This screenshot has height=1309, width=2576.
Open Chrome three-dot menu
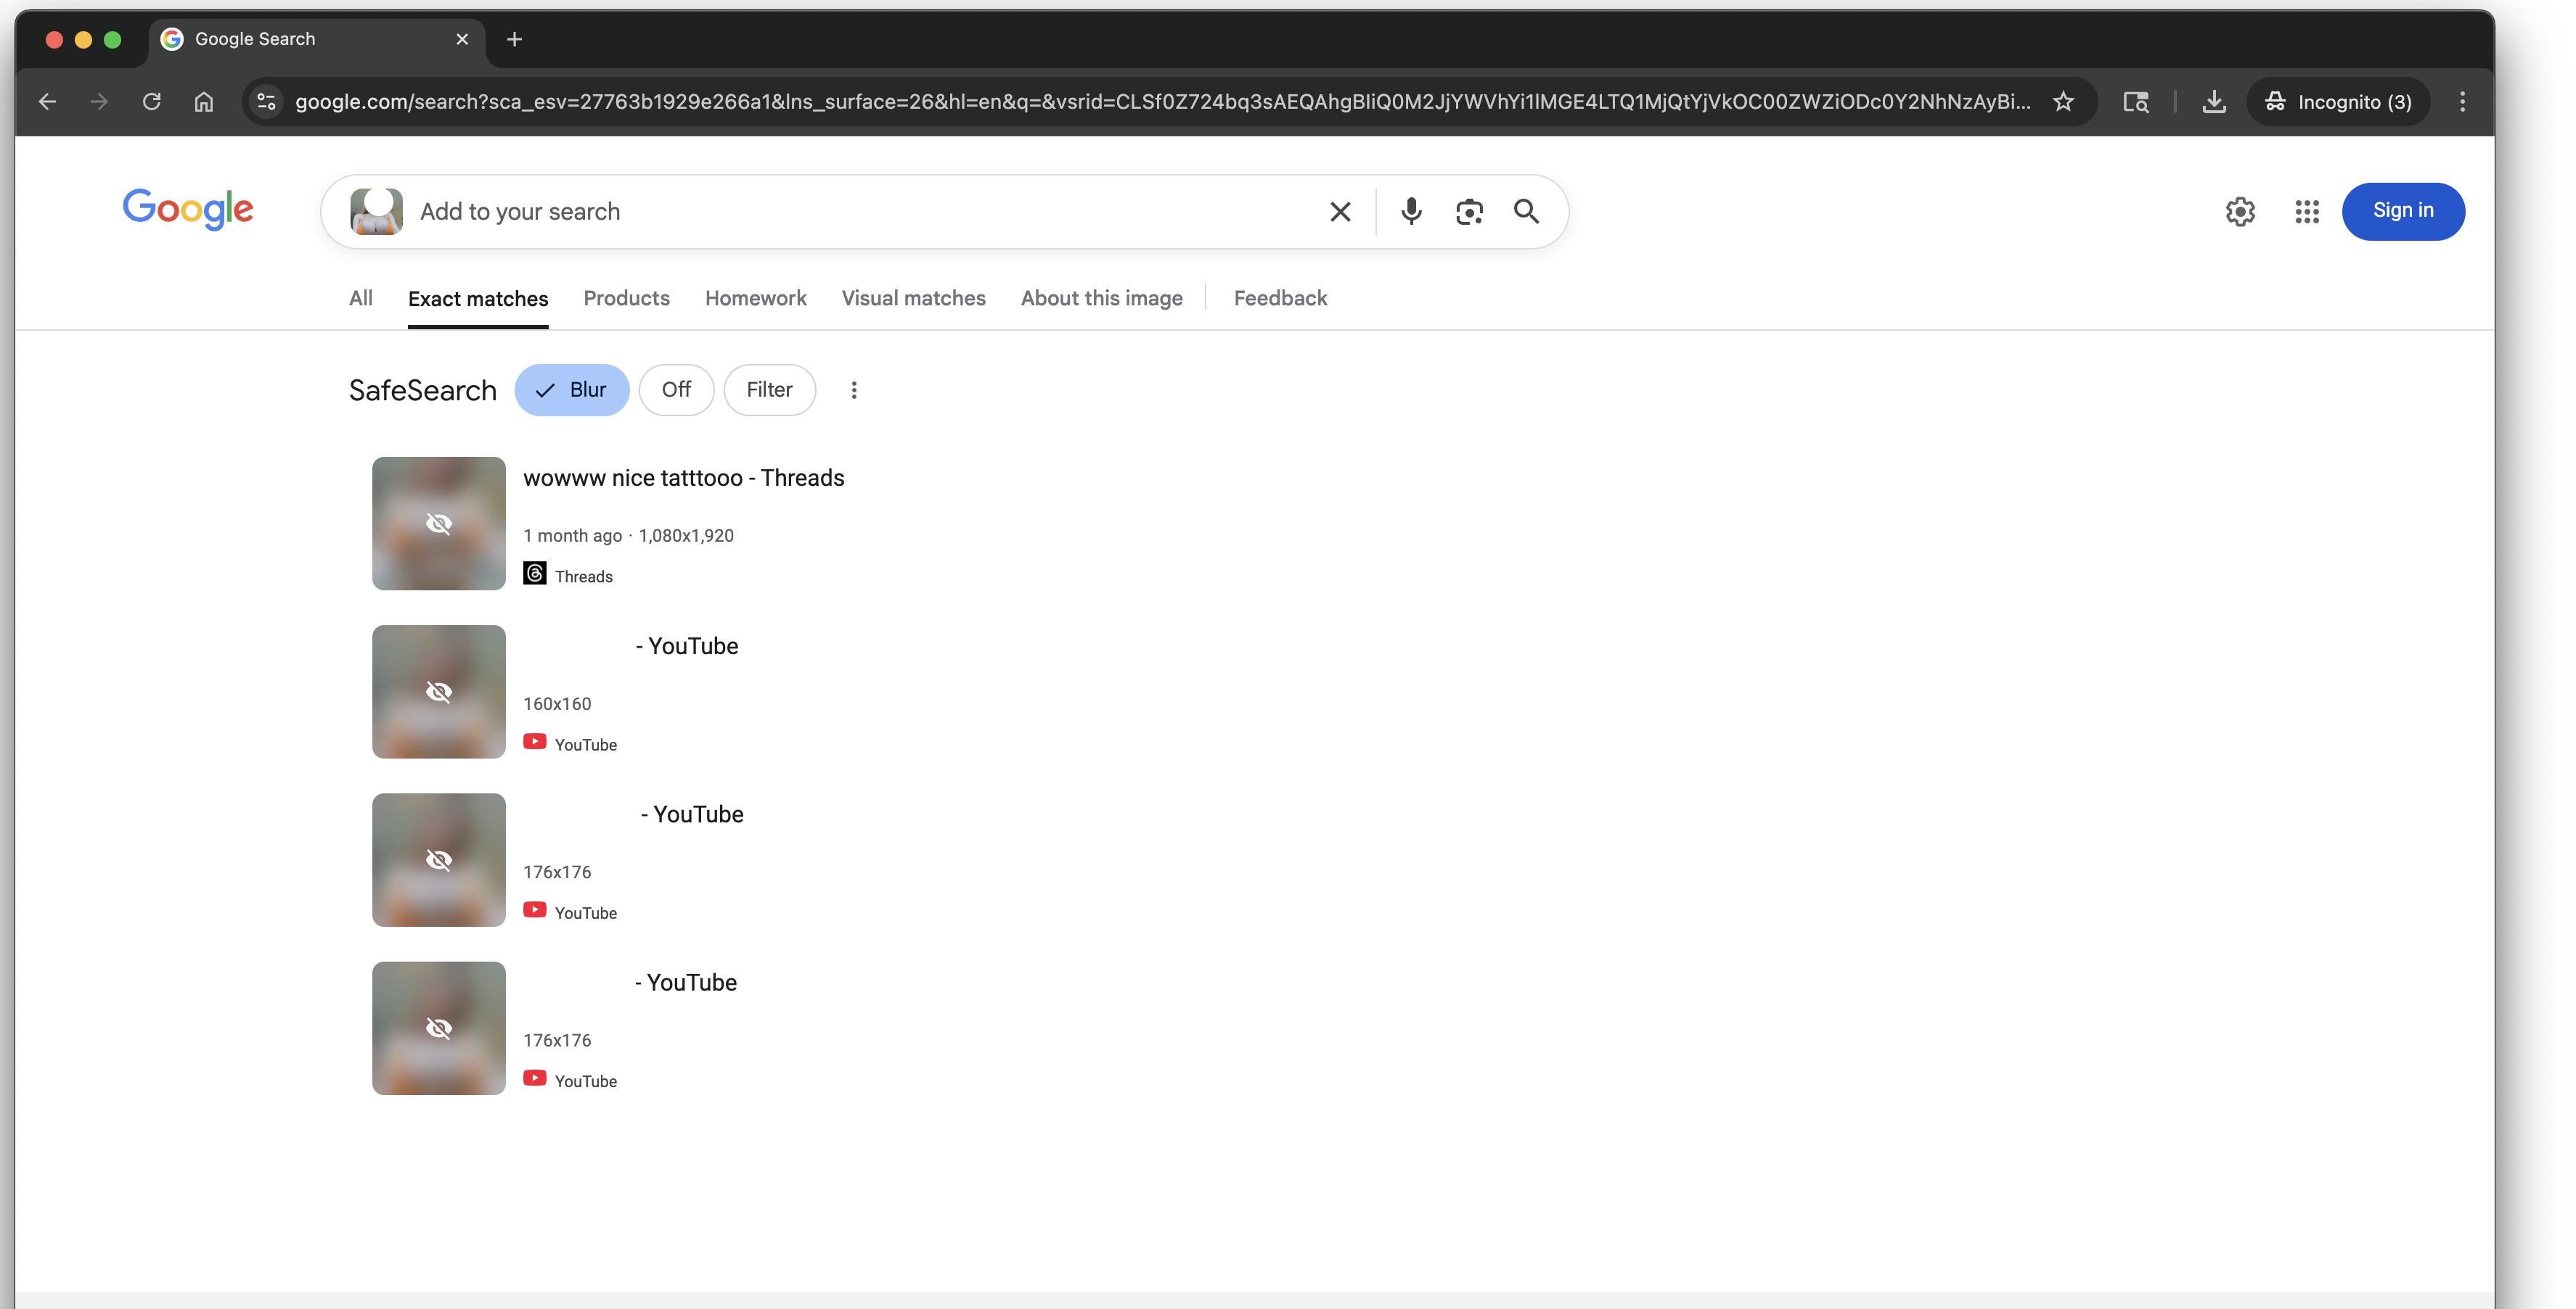tap(2462, 101)
